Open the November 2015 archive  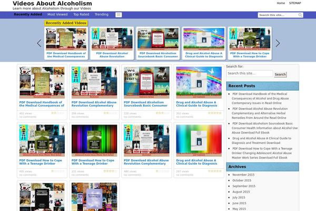(x=243, y=175)
